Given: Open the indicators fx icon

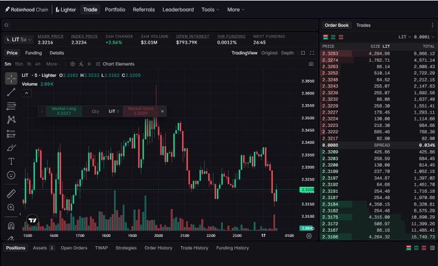Looking at the screenshot, I should click(81, 64).
